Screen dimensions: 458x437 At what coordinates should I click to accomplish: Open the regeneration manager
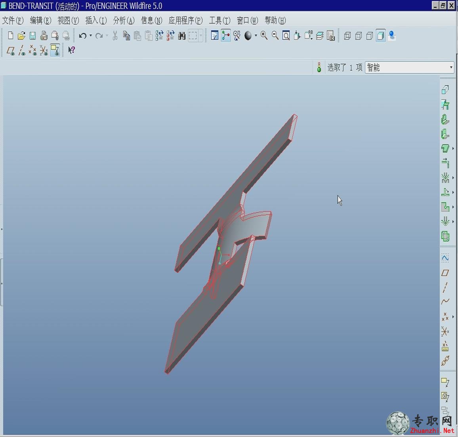click(x=171, y=36)
